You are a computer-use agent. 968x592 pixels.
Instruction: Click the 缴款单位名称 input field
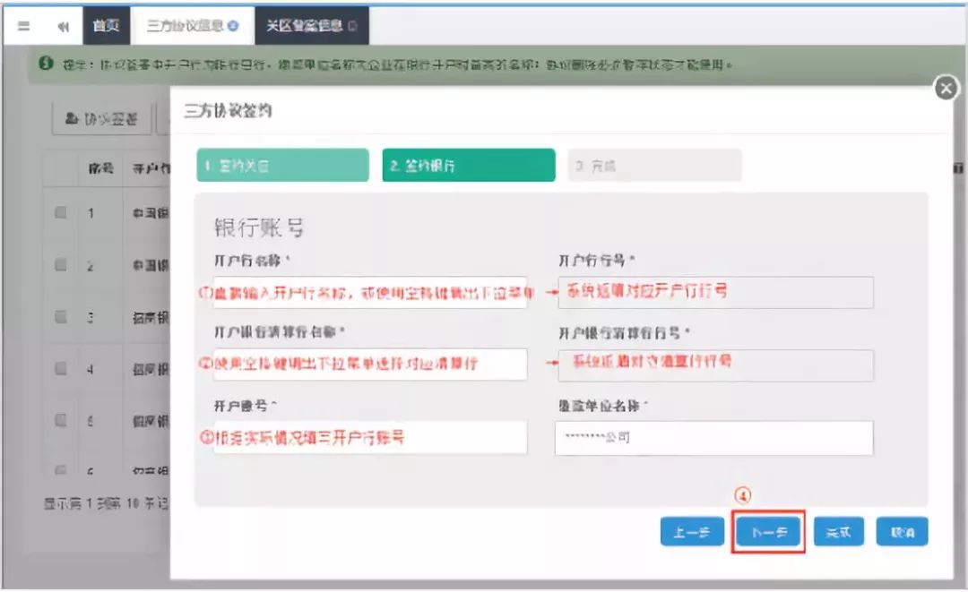(x=713, y=438)
